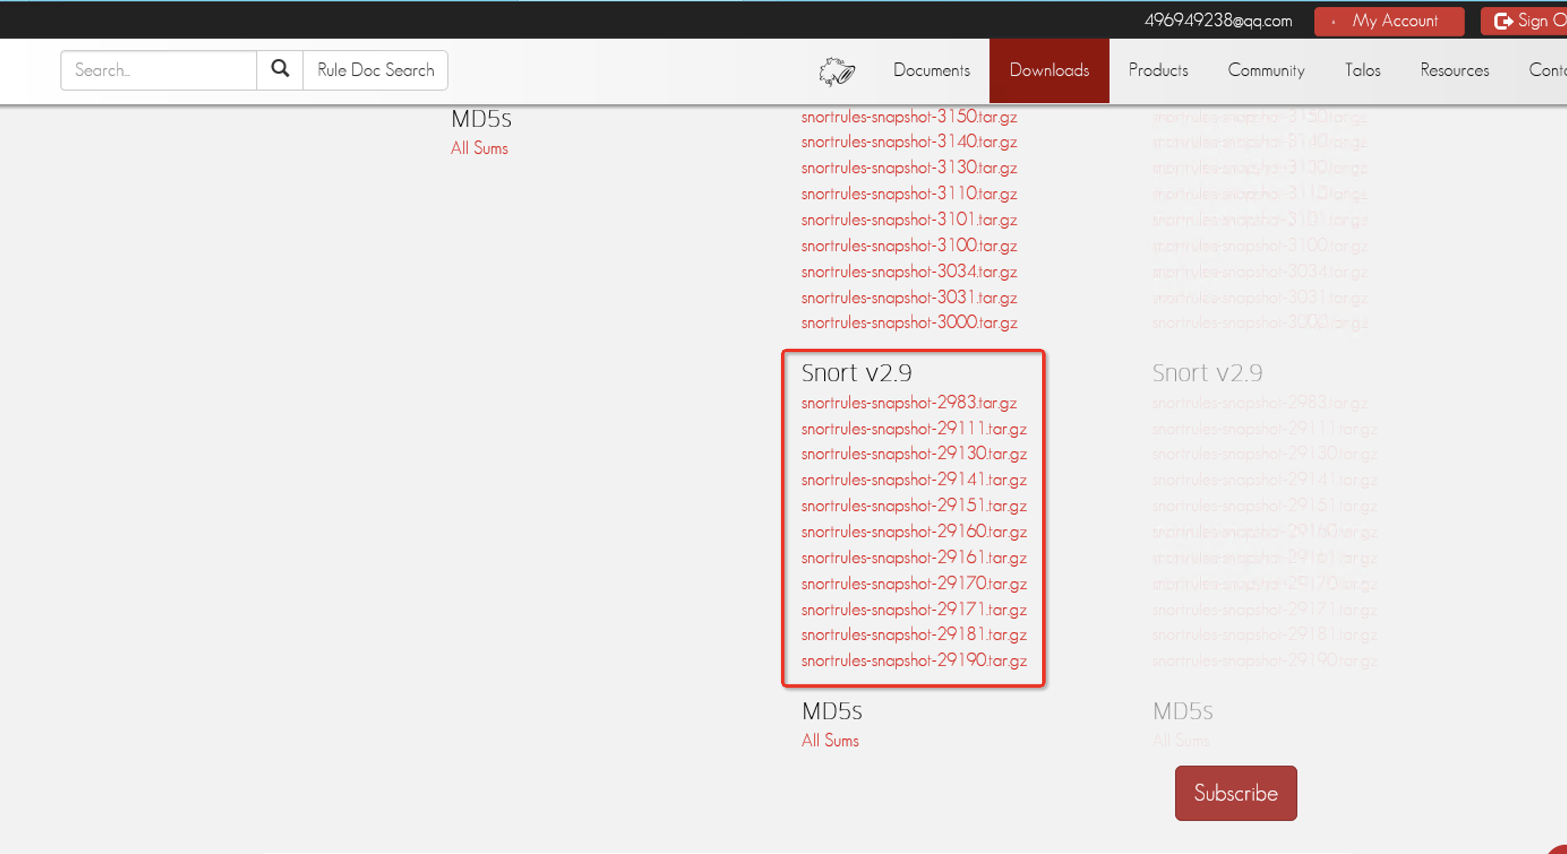Open All Sums under the Snort v2.9 MD5s heading

tap(830, 740)
